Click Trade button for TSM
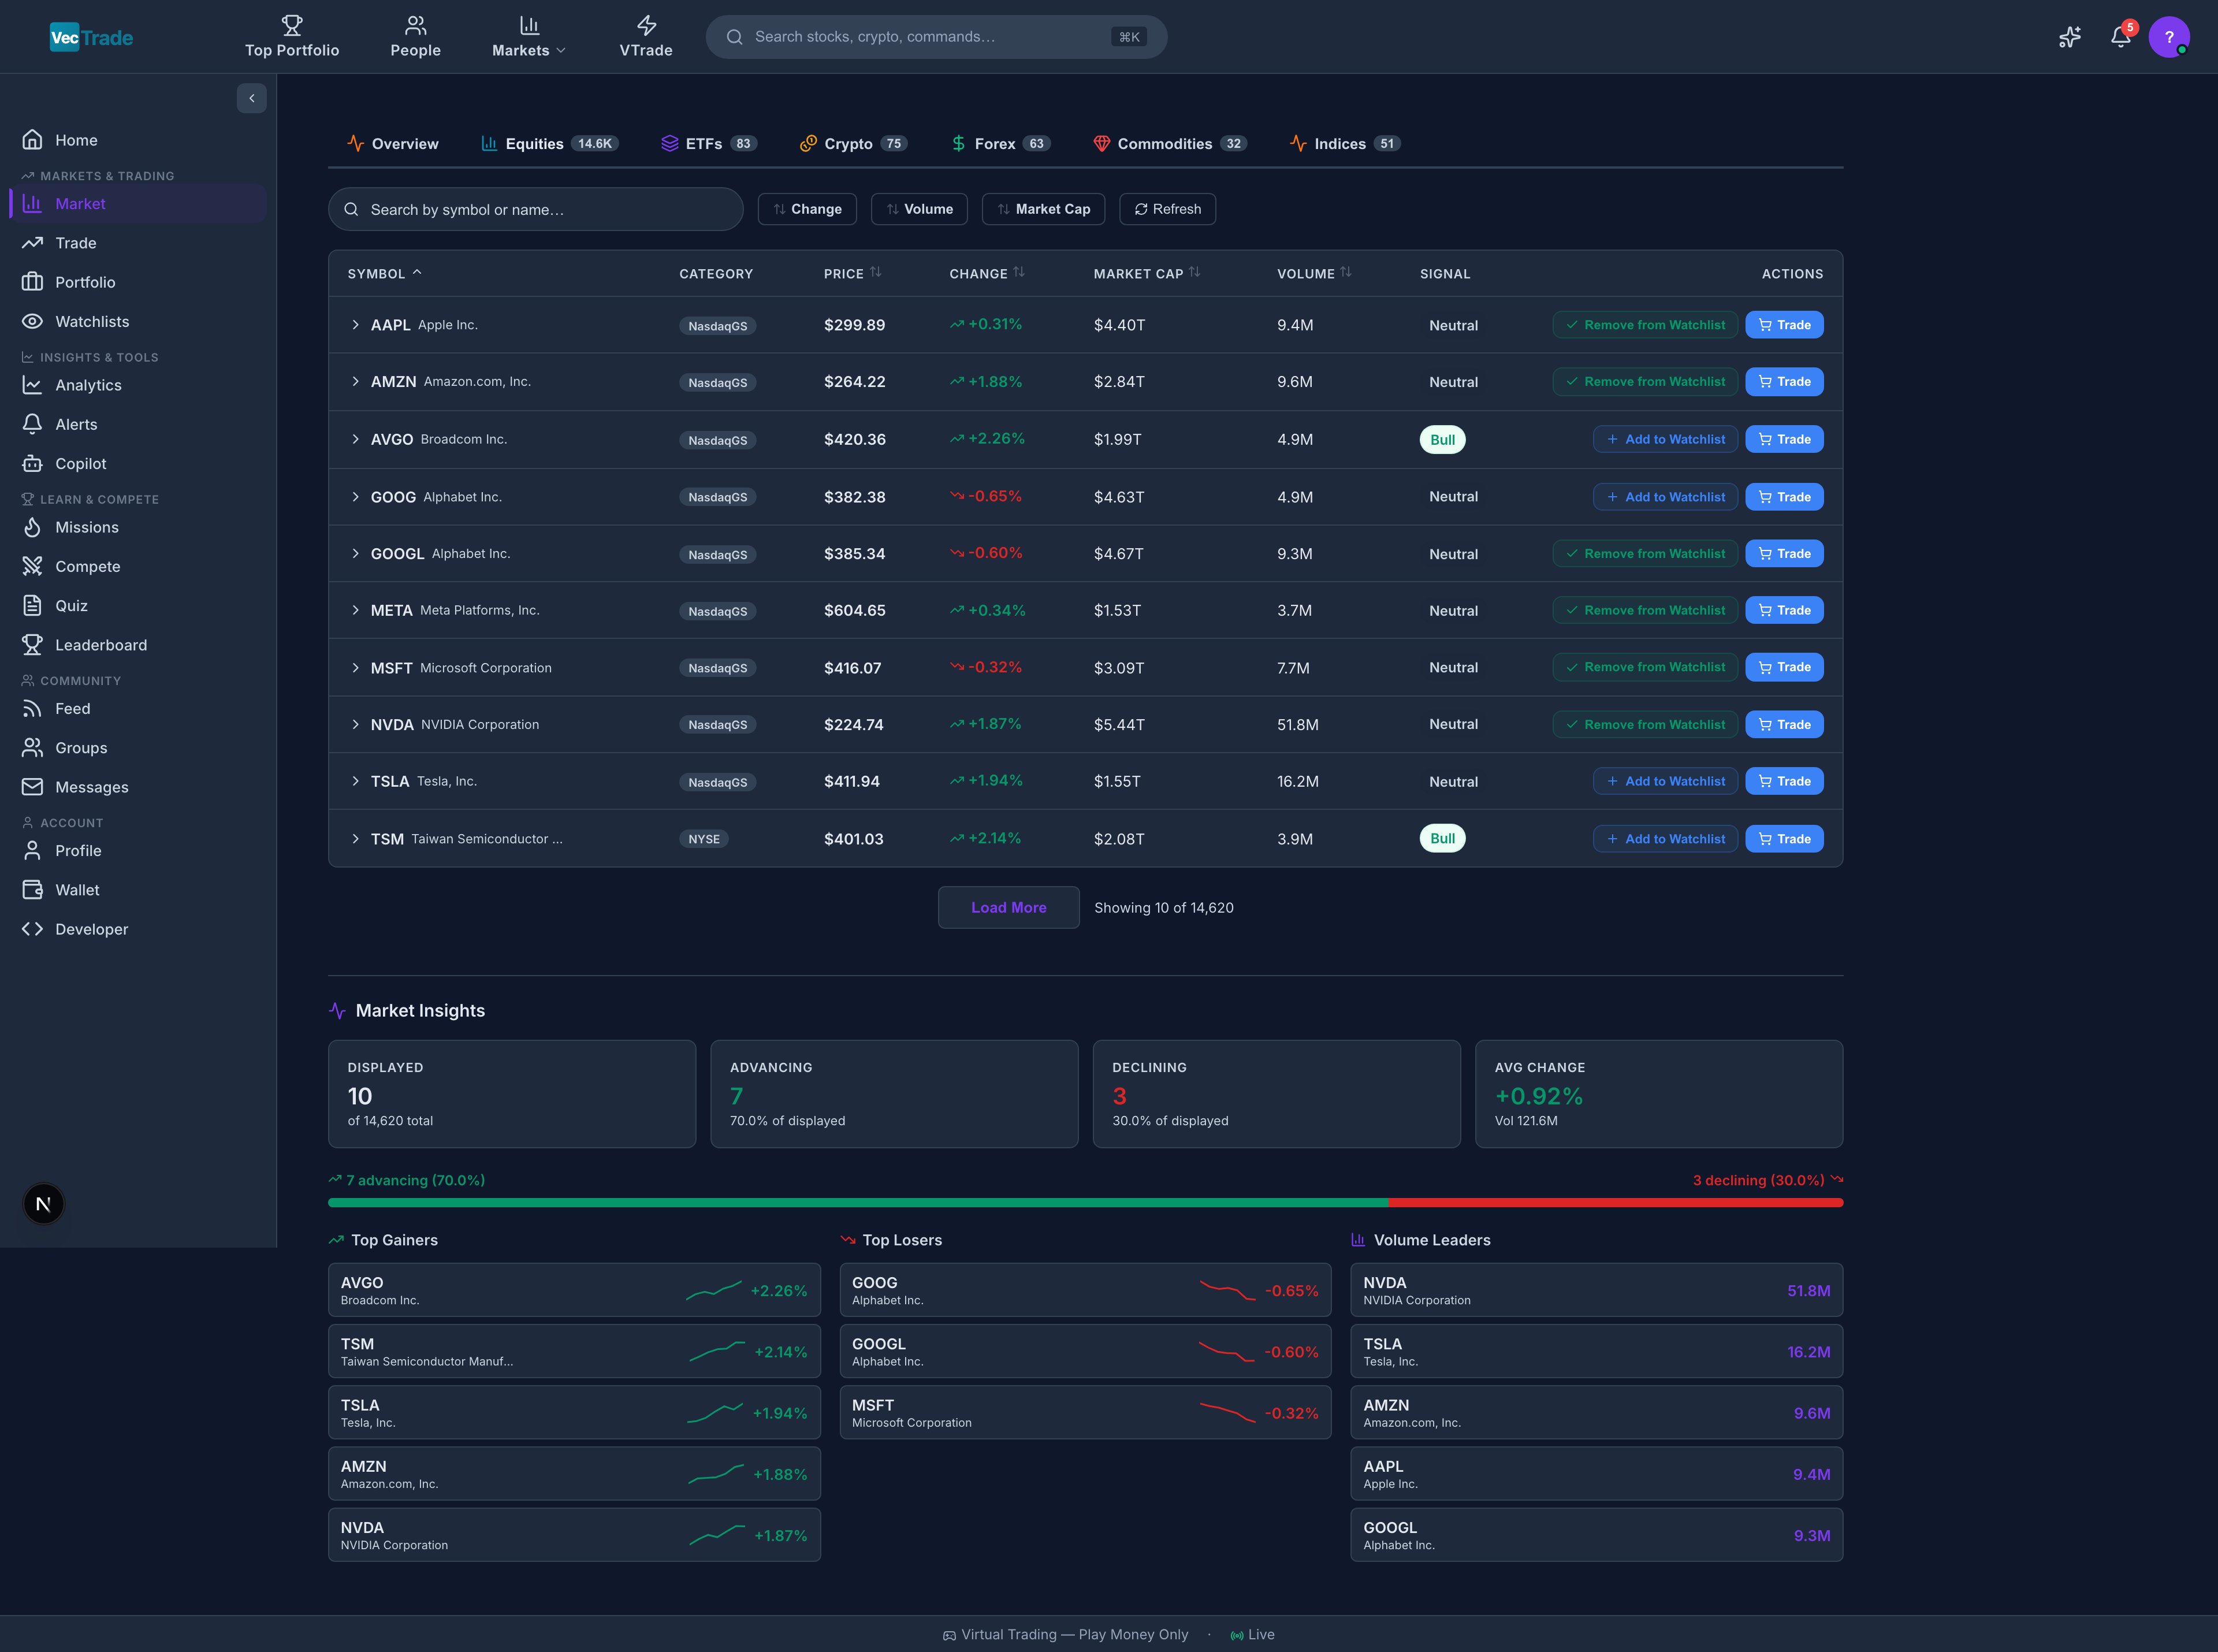 [1784, 839]
